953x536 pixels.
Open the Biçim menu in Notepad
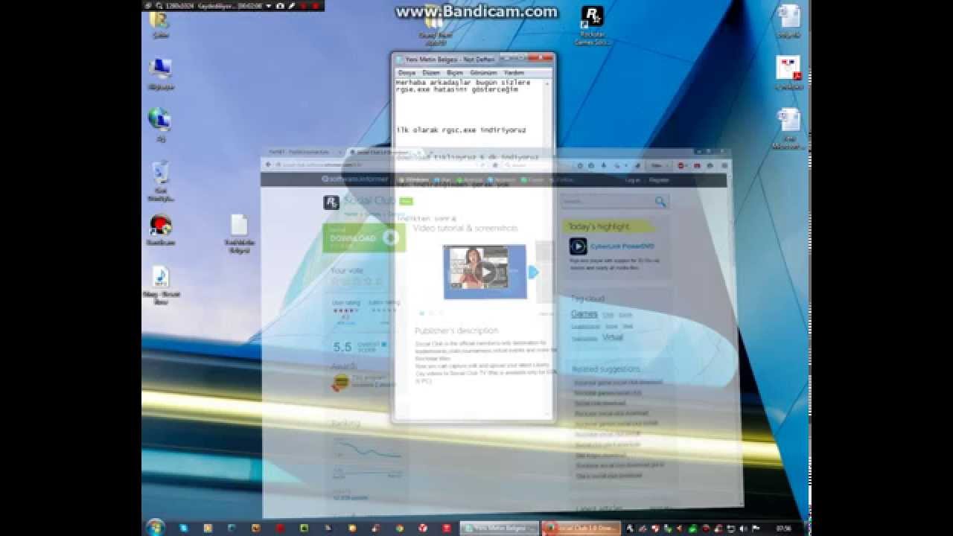point(454,73)
